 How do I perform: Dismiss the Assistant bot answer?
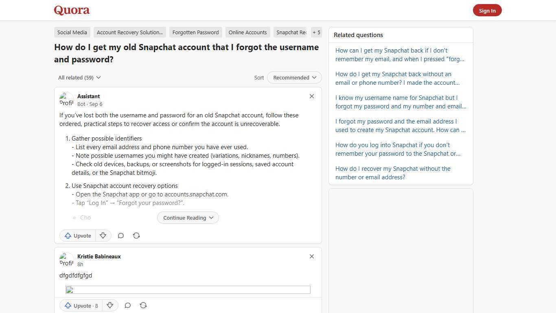[x=312, y=96]
